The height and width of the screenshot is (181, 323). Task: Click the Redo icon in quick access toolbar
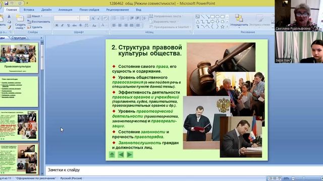(x=20, y=4)
